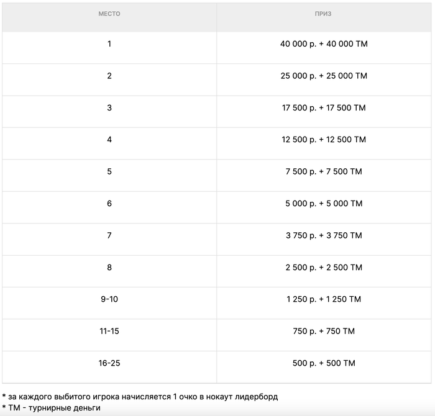Click the 16-25 place range cell
The height and width of the screenshot is (416, 435).
pyautogui.click(x=109, y=363)
